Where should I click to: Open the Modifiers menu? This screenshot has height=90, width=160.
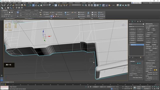pos(30,3)
